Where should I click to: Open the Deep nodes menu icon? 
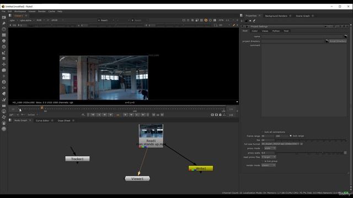(4, 82)
